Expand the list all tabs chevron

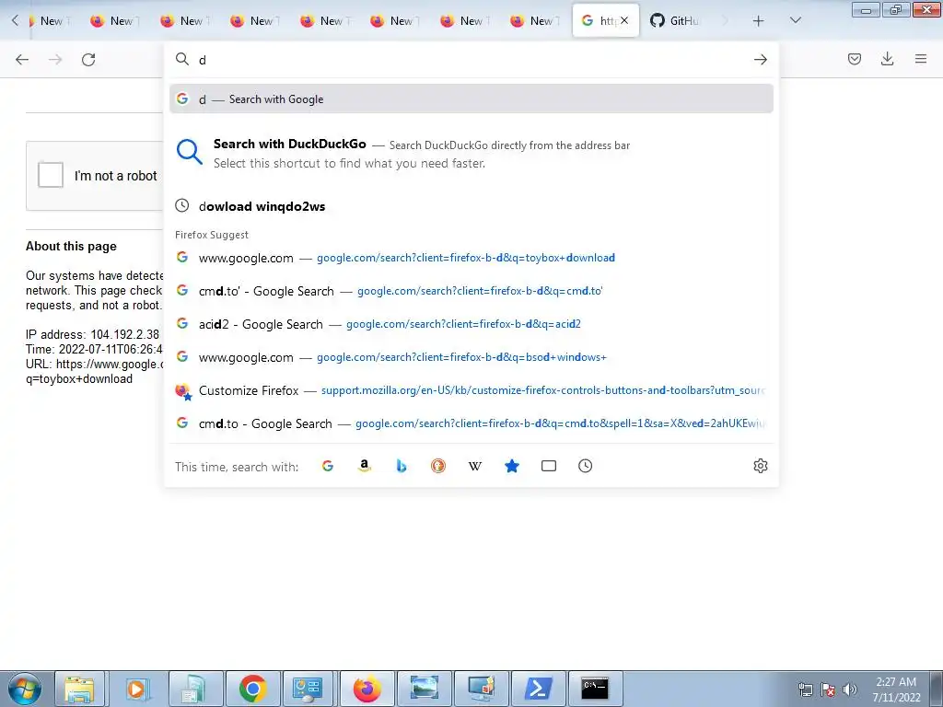click(795, 20)
